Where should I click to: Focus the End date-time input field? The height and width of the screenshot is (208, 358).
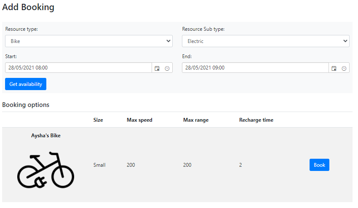click(x=255, y=68)
